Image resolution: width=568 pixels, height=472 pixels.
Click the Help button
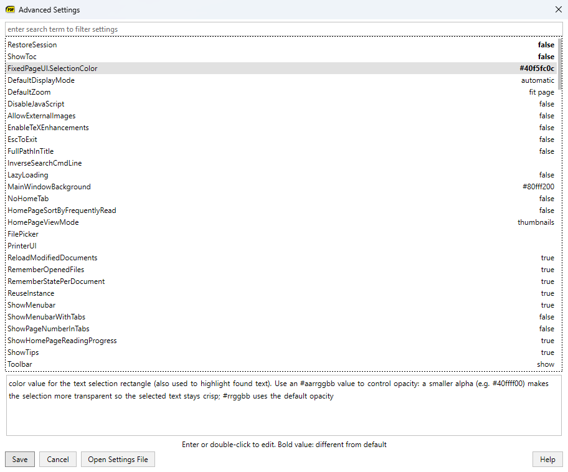pos(547,460)
